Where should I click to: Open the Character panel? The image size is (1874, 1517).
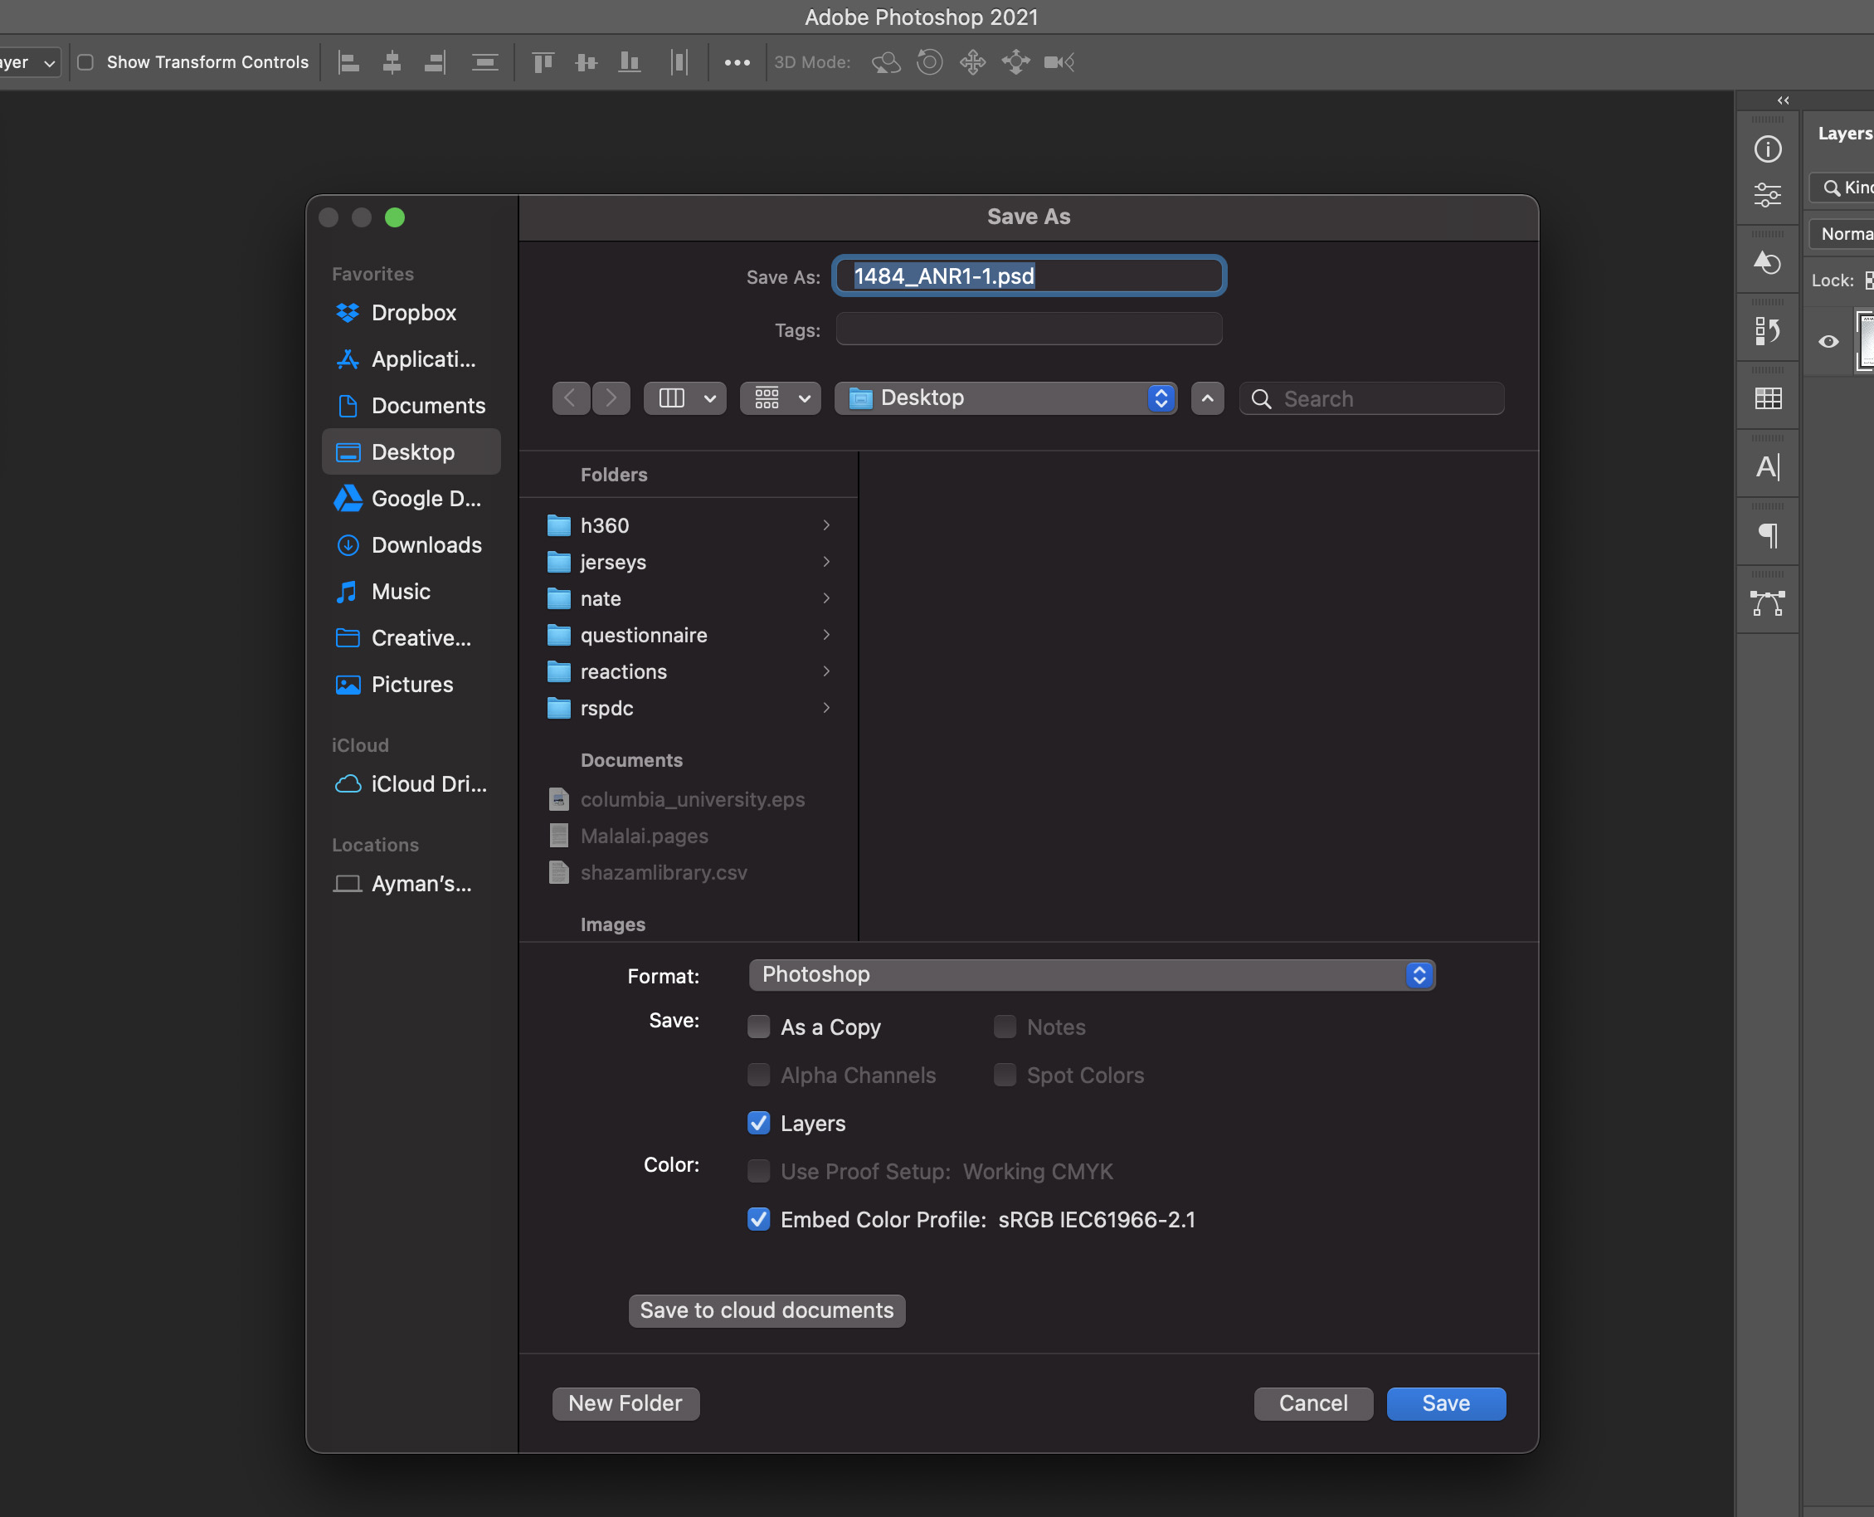click(1768, 466)
